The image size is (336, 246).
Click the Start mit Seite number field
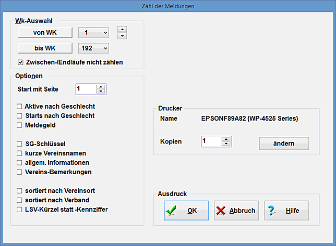(x=86, y=89)
